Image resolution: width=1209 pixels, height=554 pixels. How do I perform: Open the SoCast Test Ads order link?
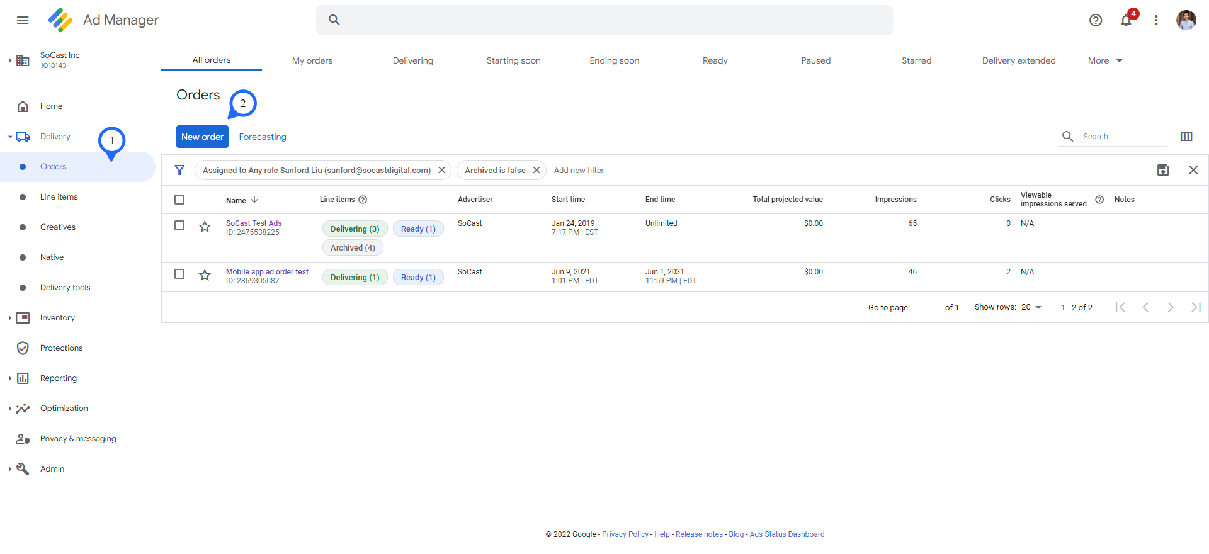[254, 223]
